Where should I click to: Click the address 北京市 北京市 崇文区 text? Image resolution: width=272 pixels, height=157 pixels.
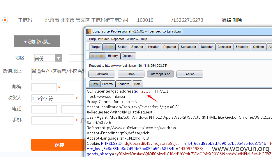click(68, 20)
